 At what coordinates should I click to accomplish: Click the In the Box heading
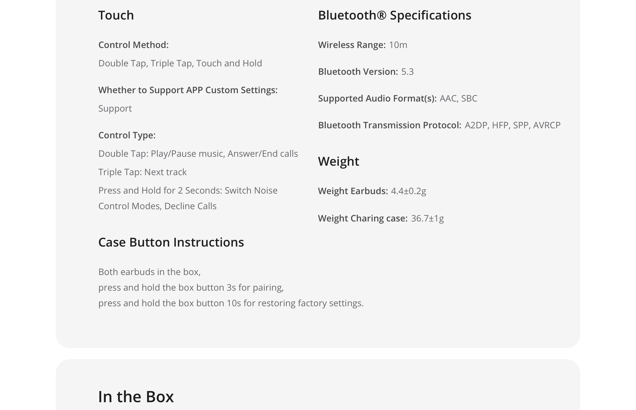pyautogui.click(x=136, y=397)
